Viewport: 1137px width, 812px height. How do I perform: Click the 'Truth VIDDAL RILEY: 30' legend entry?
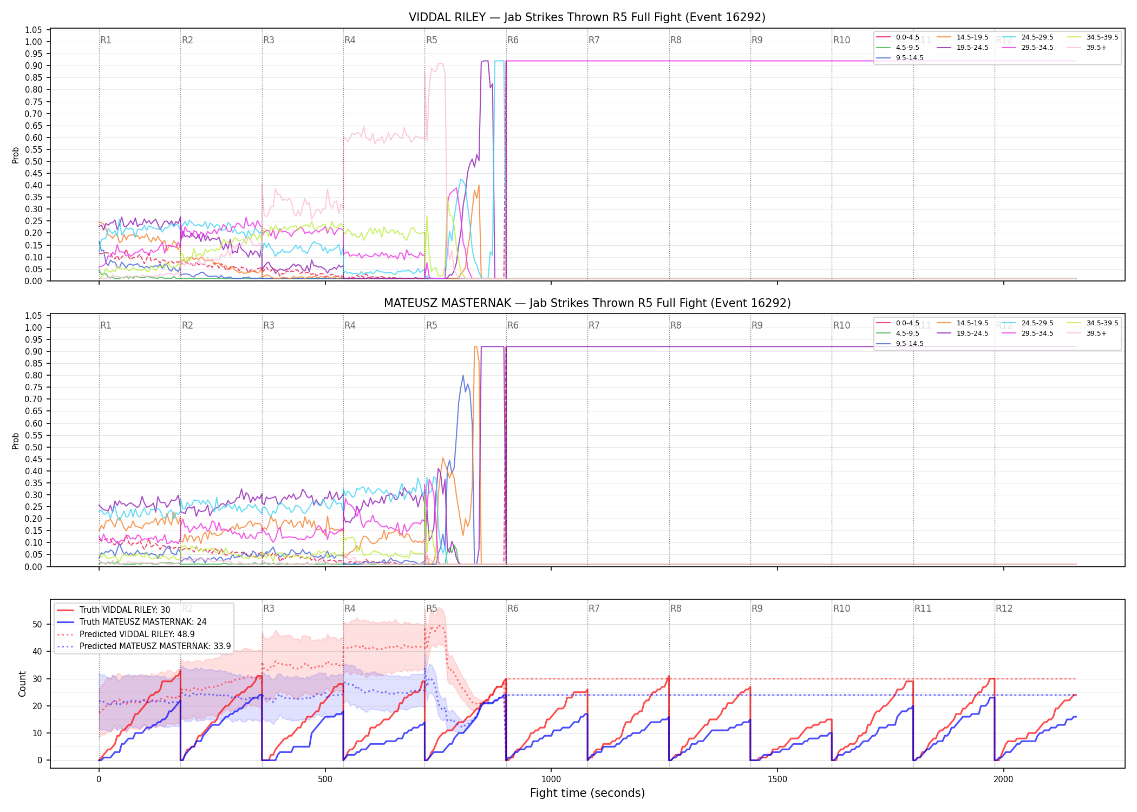[x=114, y=610]
